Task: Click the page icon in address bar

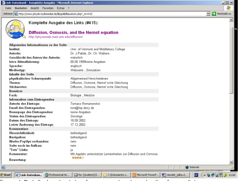Action: click(16, 14)
